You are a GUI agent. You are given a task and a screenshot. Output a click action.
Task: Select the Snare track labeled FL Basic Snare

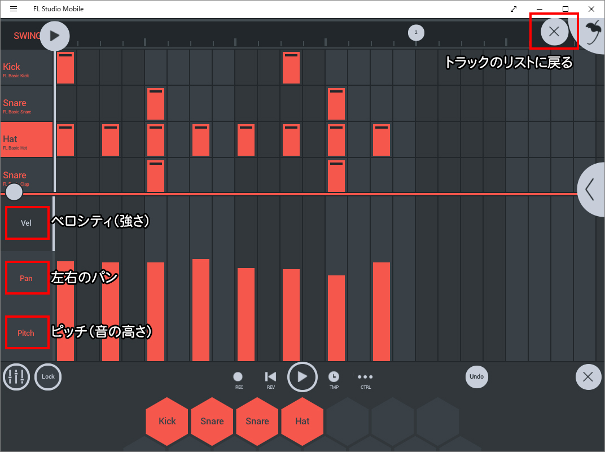(x=27, y=104)
